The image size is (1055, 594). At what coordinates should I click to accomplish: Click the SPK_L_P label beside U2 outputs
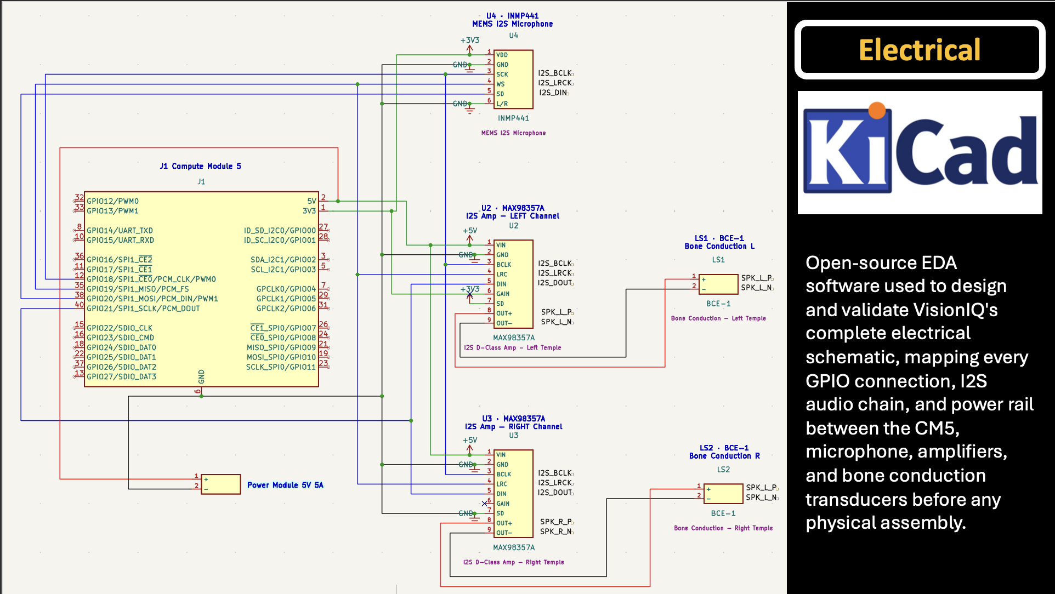(x=557, y=312)
